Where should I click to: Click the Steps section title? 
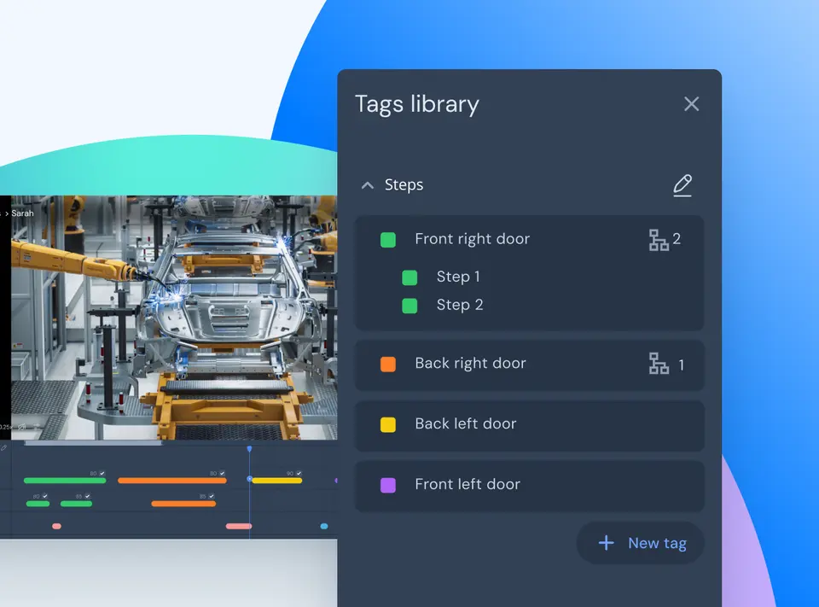coord(404,184)
